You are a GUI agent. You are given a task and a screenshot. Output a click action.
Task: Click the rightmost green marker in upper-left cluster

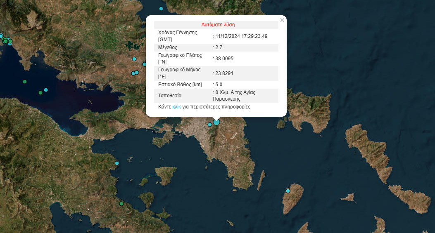click(x=10, y=42)
